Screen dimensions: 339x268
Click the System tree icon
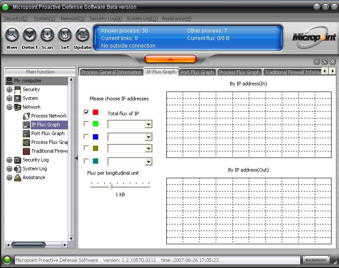pyautogui.click(x=18, y=98)
